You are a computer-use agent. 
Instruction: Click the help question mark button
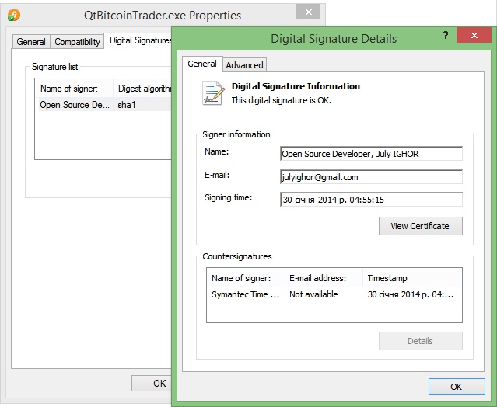(x=446, y=37)
